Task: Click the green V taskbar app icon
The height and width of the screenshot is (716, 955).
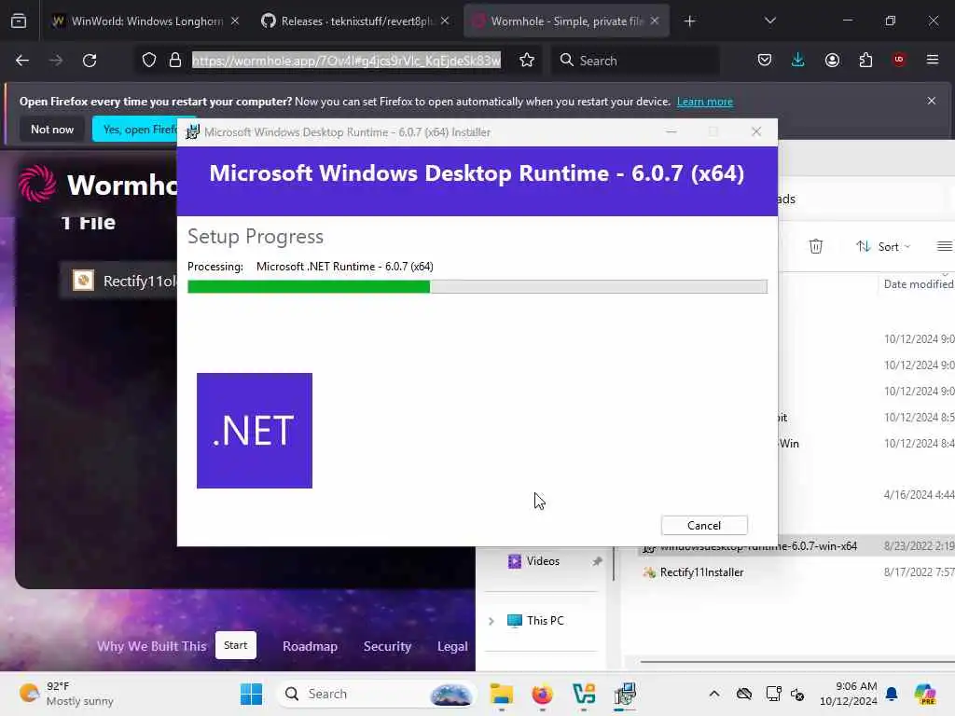Action: pyautogui.click(x=584, y=694)
